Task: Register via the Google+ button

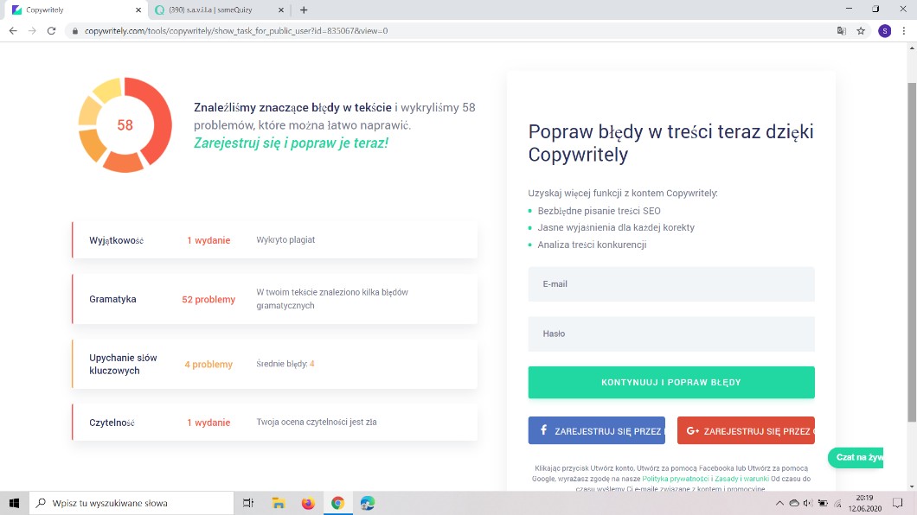Action: (746, 430)
